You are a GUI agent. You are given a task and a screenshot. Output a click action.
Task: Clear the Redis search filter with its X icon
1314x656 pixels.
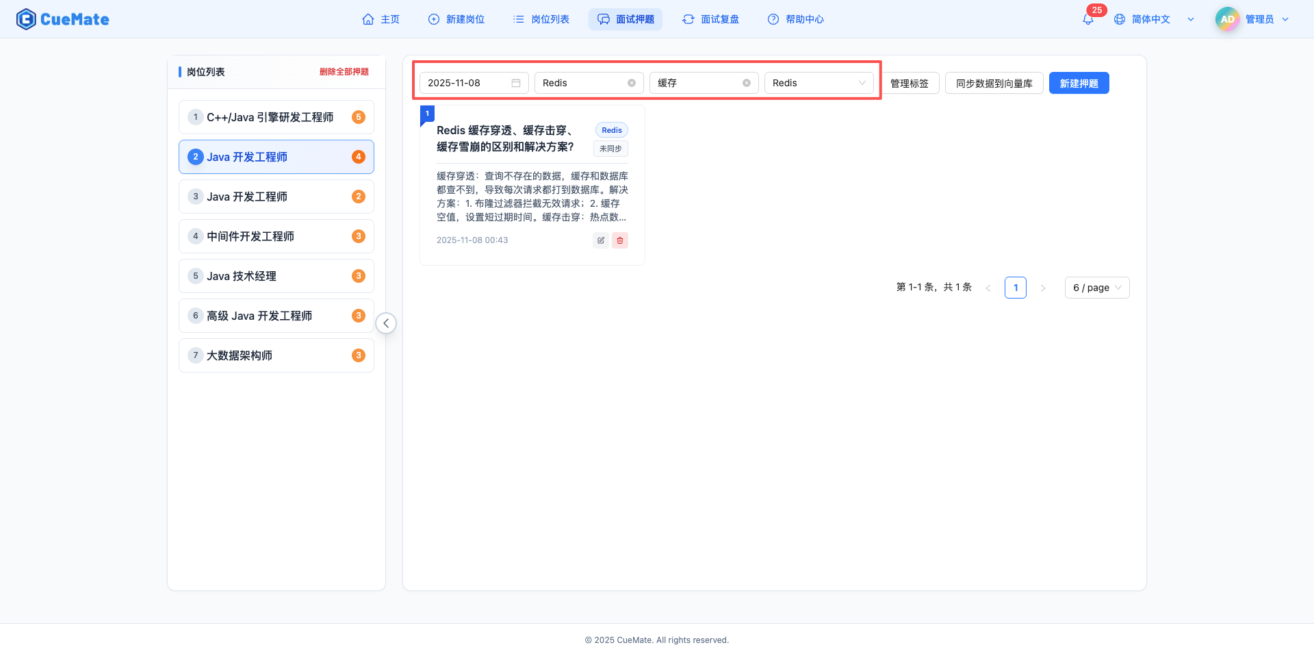pos(631,82)
